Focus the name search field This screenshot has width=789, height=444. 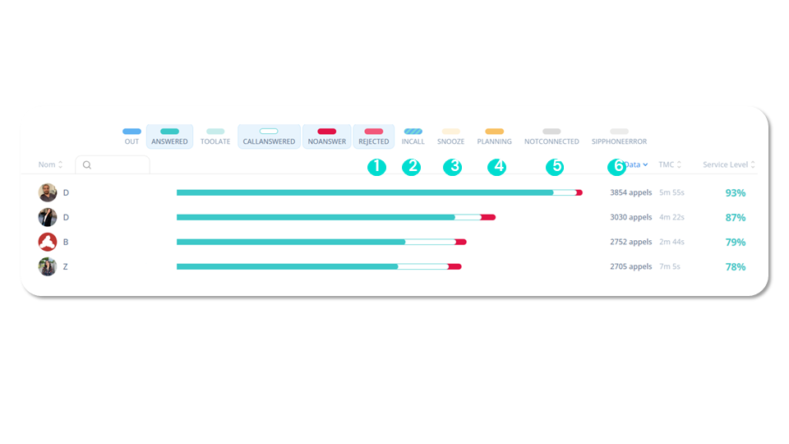click(113, 164)
